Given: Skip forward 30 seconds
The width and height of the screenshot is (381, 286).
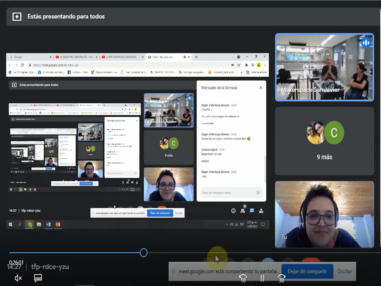Looking at the screenshot, I should (x=281, y=278).
